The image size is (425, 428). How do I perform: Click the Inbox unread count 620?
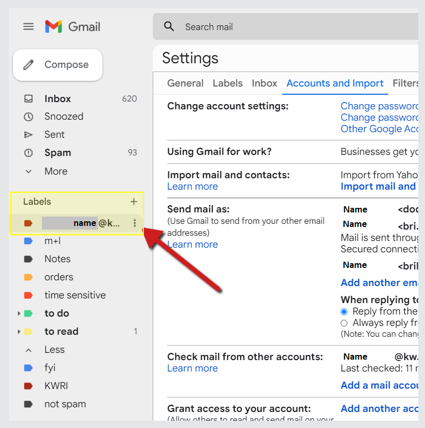point(129,98)
